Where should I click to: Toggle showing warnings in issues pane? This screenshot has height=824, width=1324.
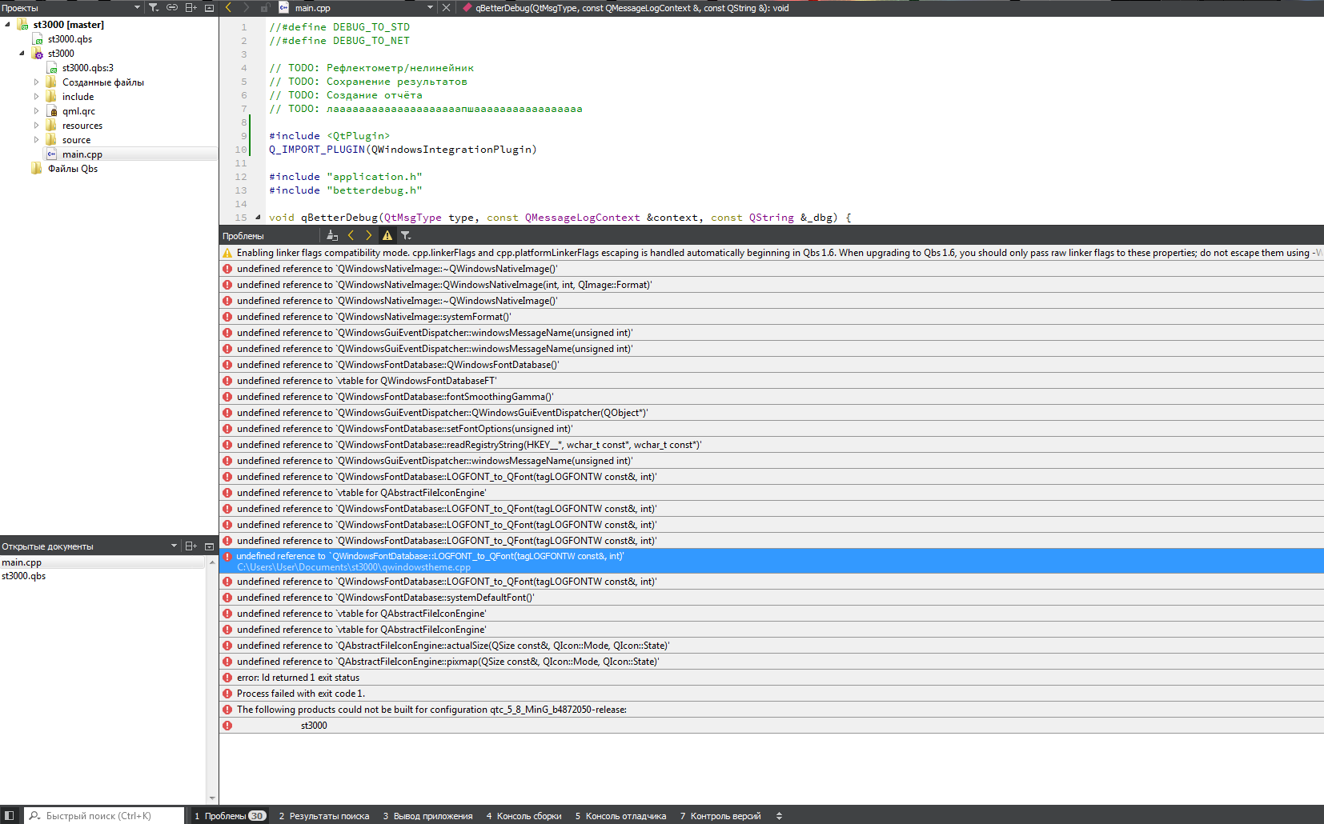(387, 235)
